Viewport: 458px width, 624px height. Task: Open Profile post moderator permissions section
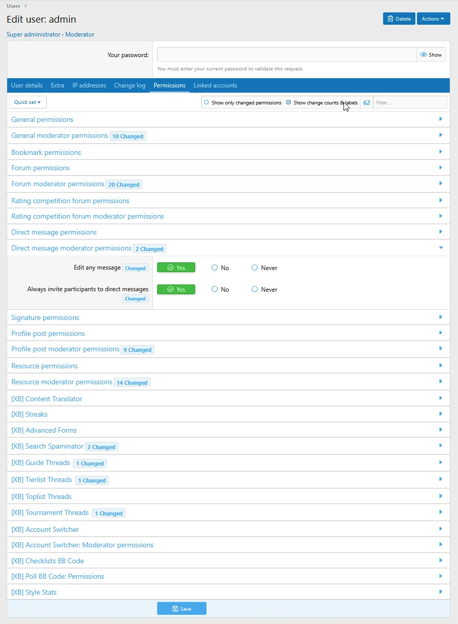(x=228, y=349)
